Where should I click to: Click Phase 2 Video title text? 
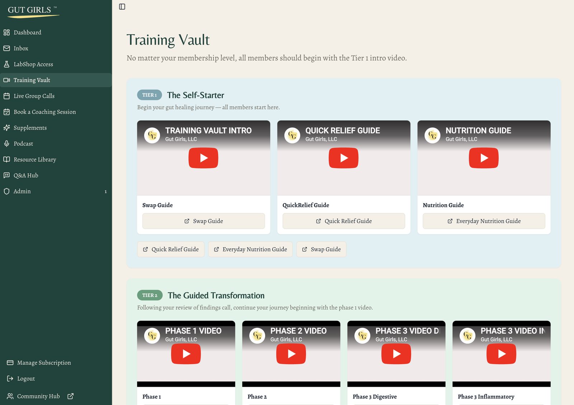[298, 331]
